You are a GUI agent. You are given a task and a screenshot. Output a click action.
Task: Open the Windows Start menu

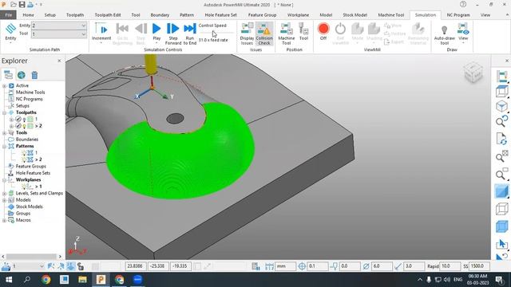tap(9, 280)
